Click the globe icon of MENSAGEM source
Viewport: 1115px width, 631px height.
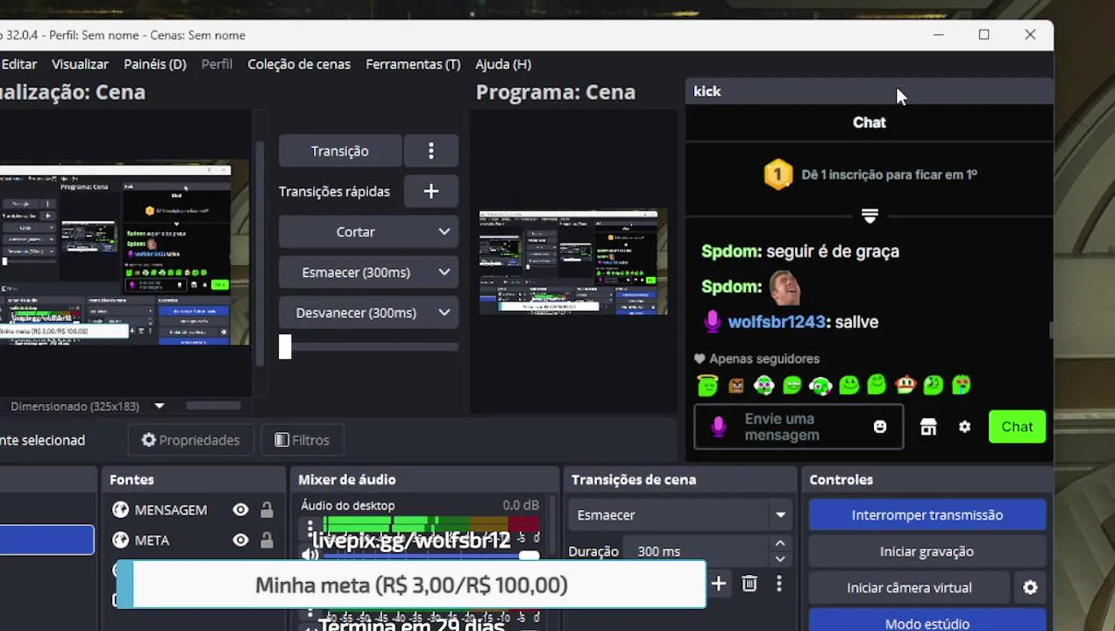click(x=120, y=510)
